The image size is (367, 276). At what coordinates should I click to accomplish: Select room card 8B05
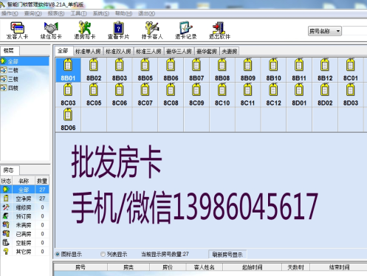tap(145, 70)
